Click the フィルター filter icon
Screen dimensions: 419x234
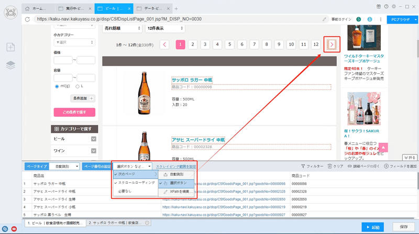click(x=303, y=166)
